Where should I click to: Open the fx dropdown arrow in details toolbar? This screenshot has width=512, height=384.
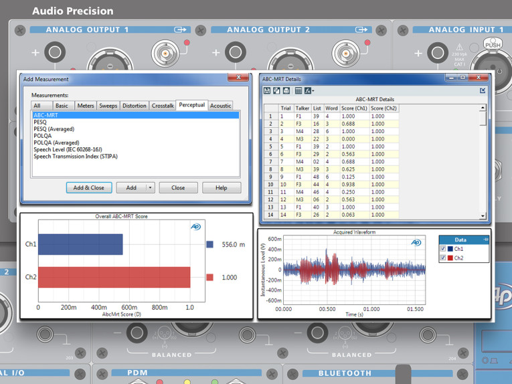[x=313, y=91]
